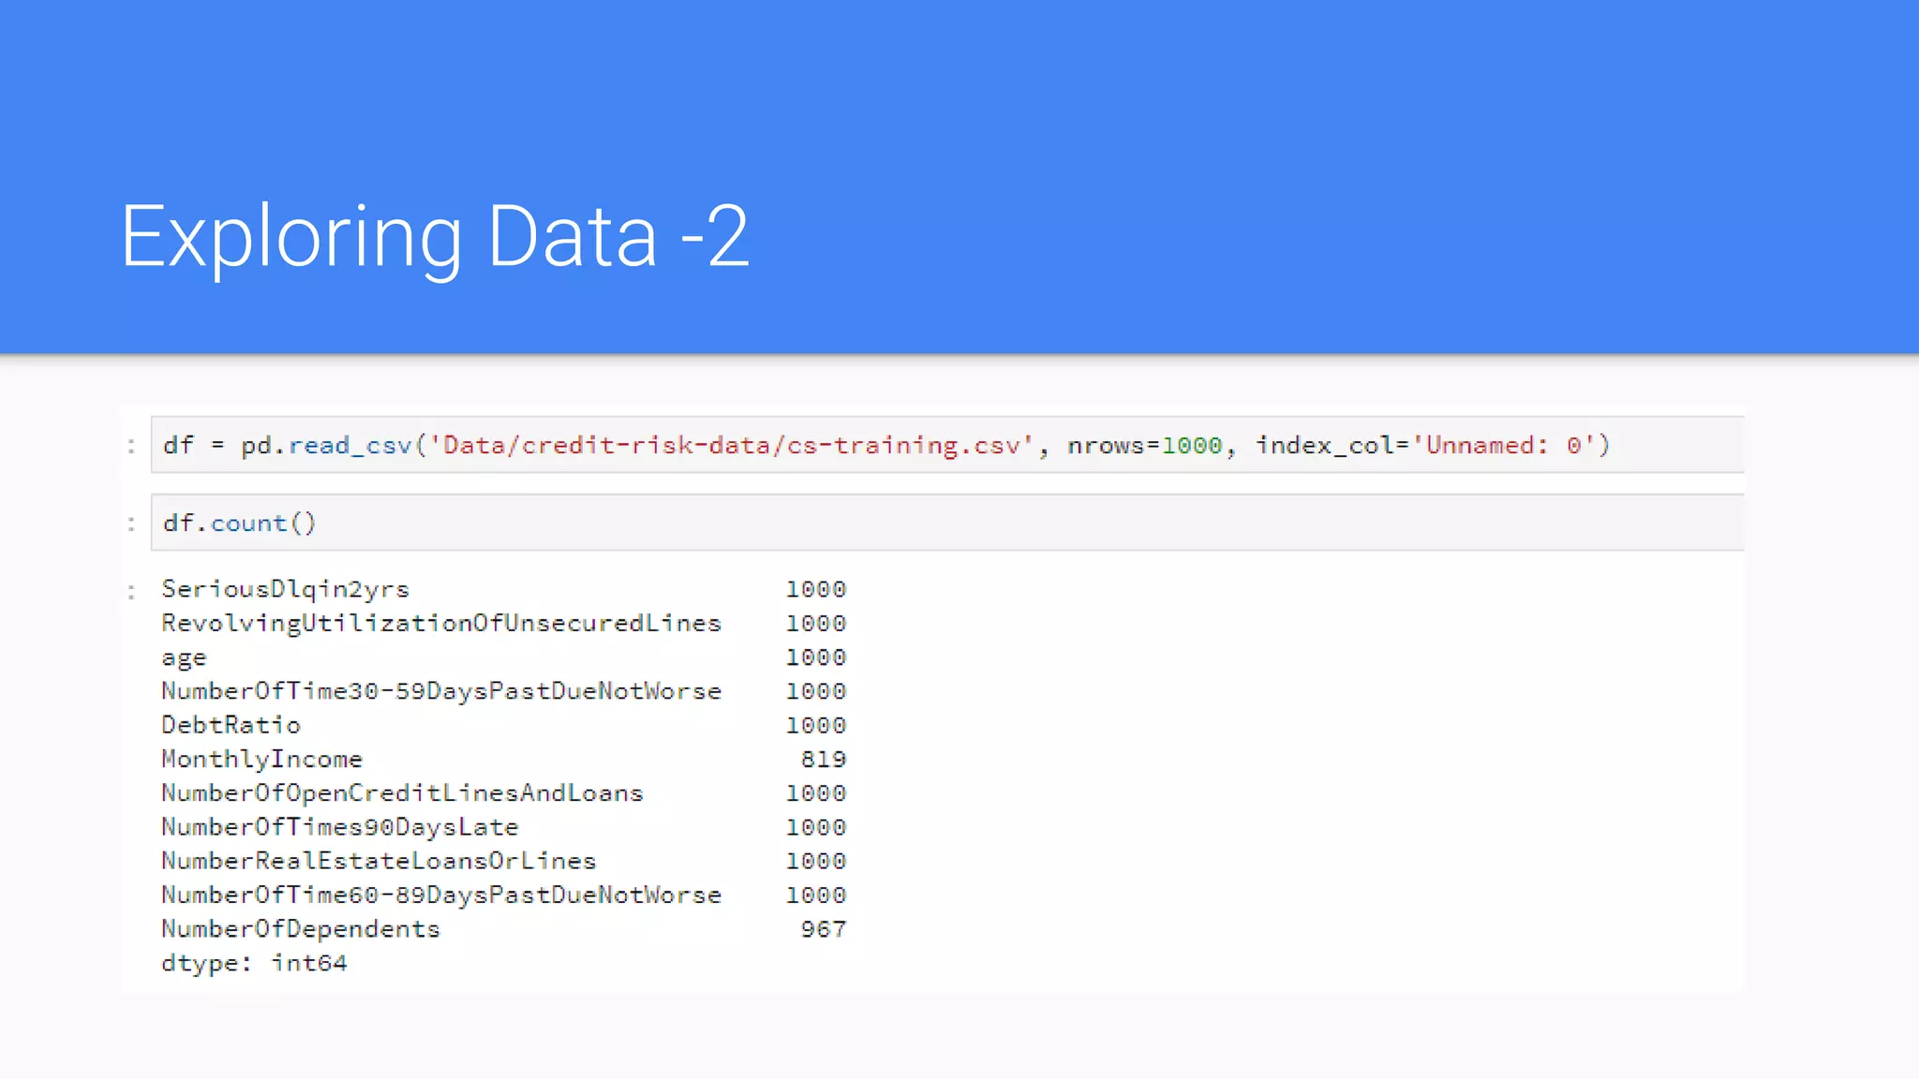Select 'NumberOfTime30-59DaysPastDueNotWorse' row

pyautogui.click(x=504, y=691)
